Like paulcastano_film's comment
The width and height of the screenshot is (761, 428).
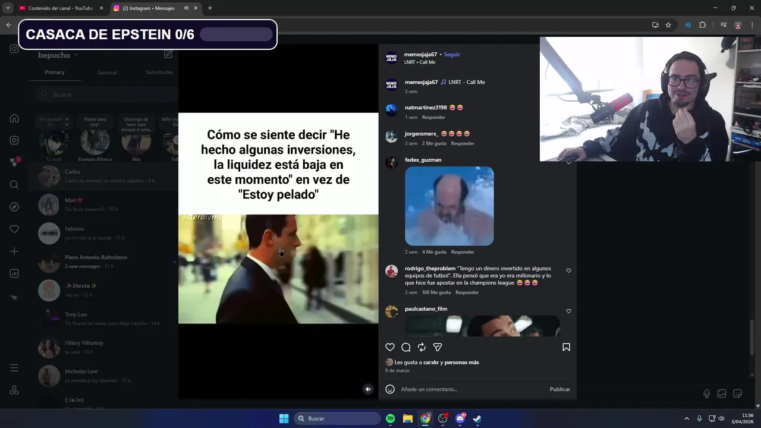[x=568, y=311]
